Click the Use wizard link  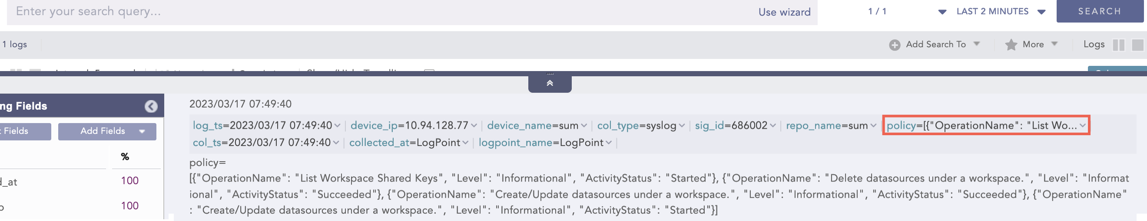pos(784,13)
